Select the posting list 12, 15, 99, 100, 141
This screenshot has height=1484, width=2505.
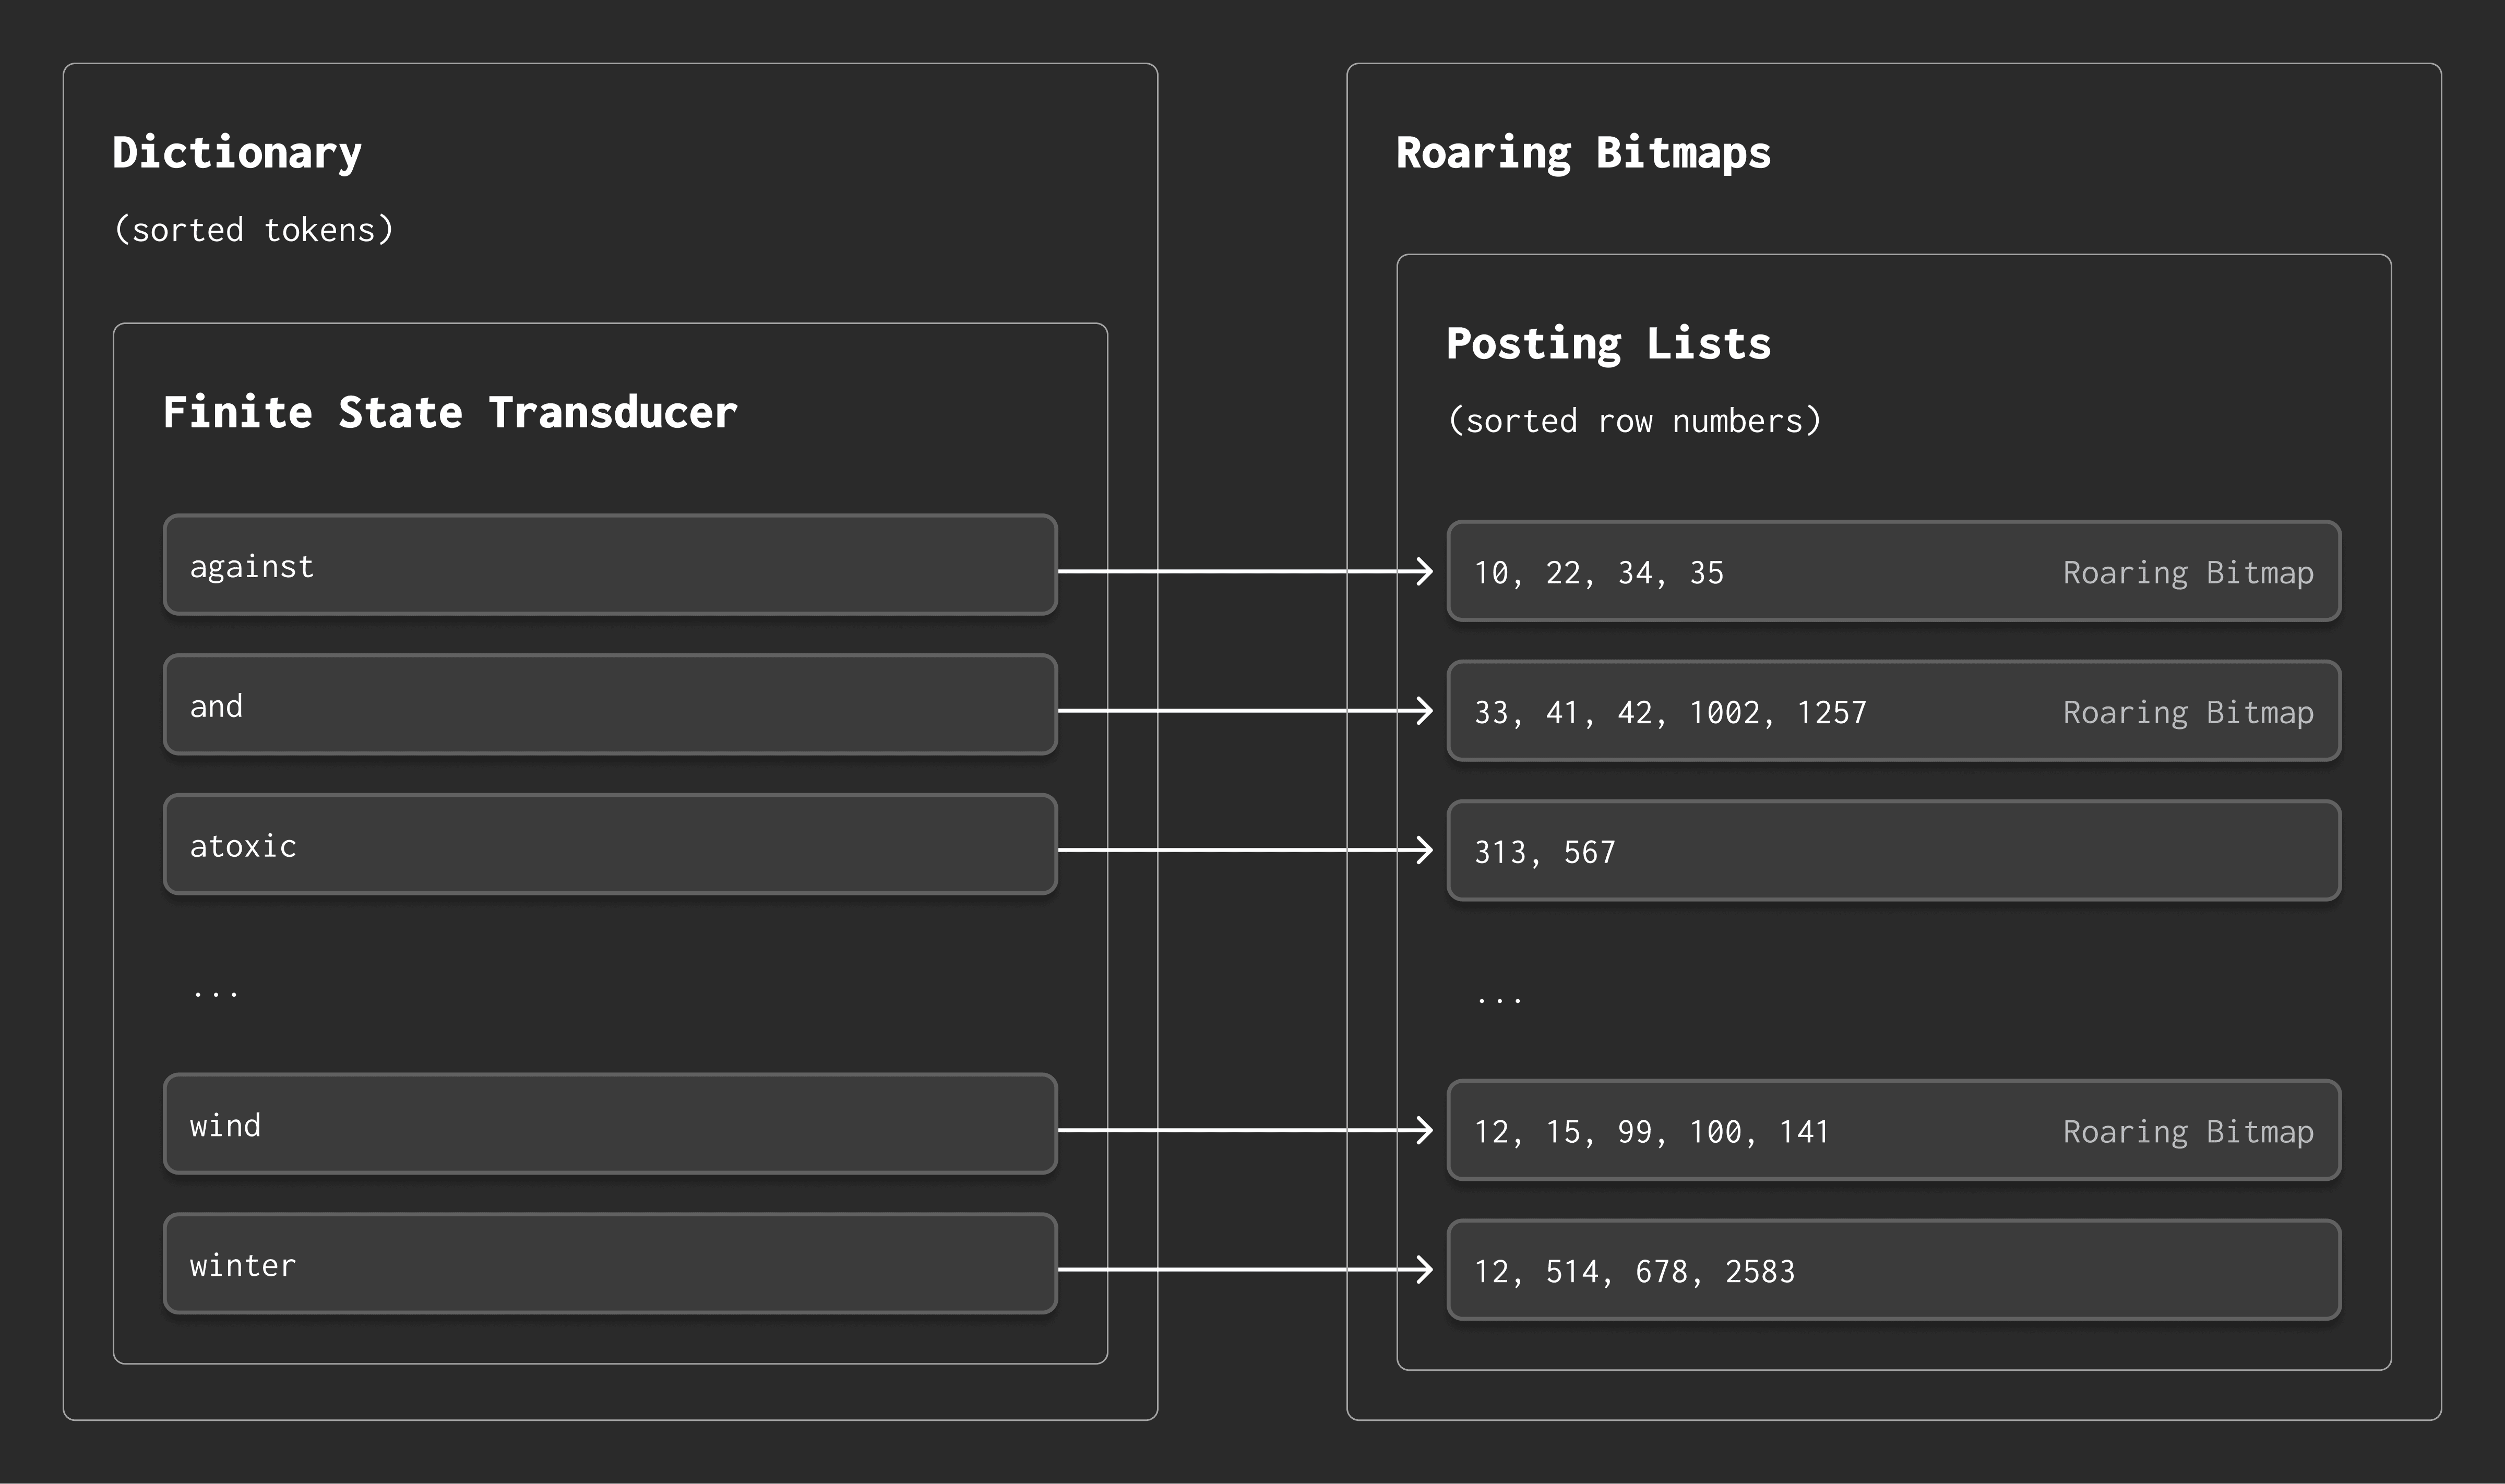[1893, 1130]
